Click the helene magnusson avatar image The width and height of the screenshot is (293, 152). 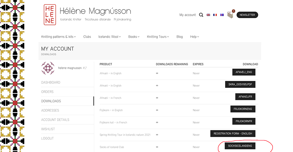pos(48,68)
